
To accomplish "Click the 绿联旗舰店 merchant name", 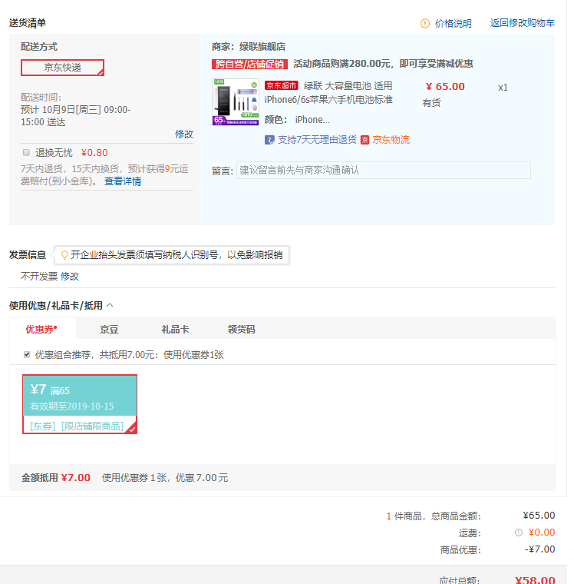I will 262,47.
